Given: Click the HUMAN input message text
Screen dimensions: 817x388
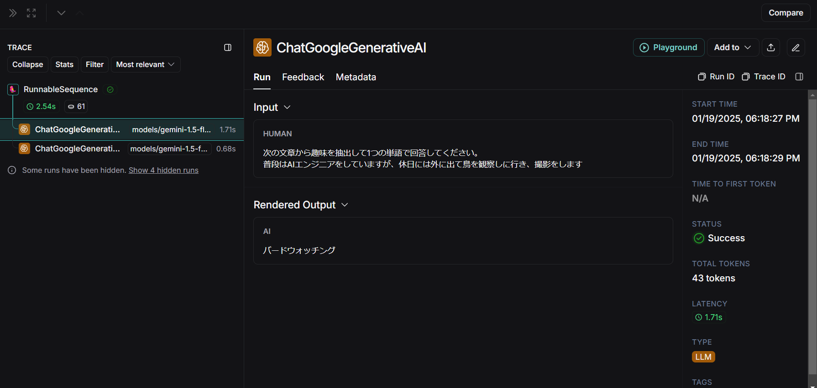Looking at the screenshot, I should 423,158.
